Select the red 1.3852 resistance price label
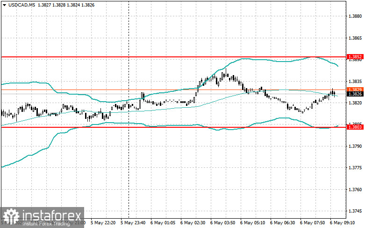This screenshot has width=365, height=228. (355, 57)
